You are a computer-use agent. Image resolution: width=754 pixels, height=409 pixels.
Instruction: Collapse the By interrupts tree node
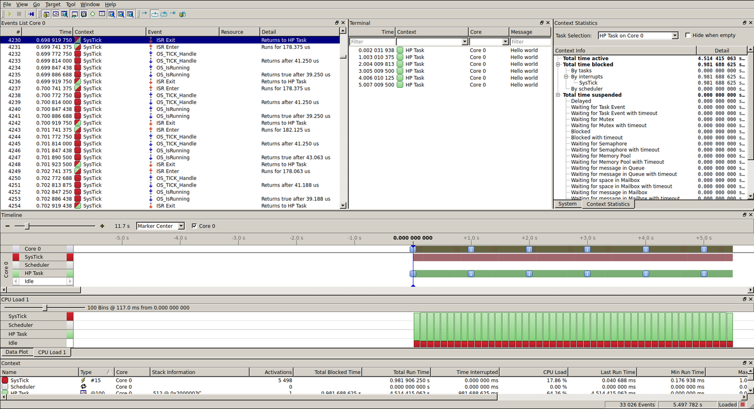click(566, 77)
